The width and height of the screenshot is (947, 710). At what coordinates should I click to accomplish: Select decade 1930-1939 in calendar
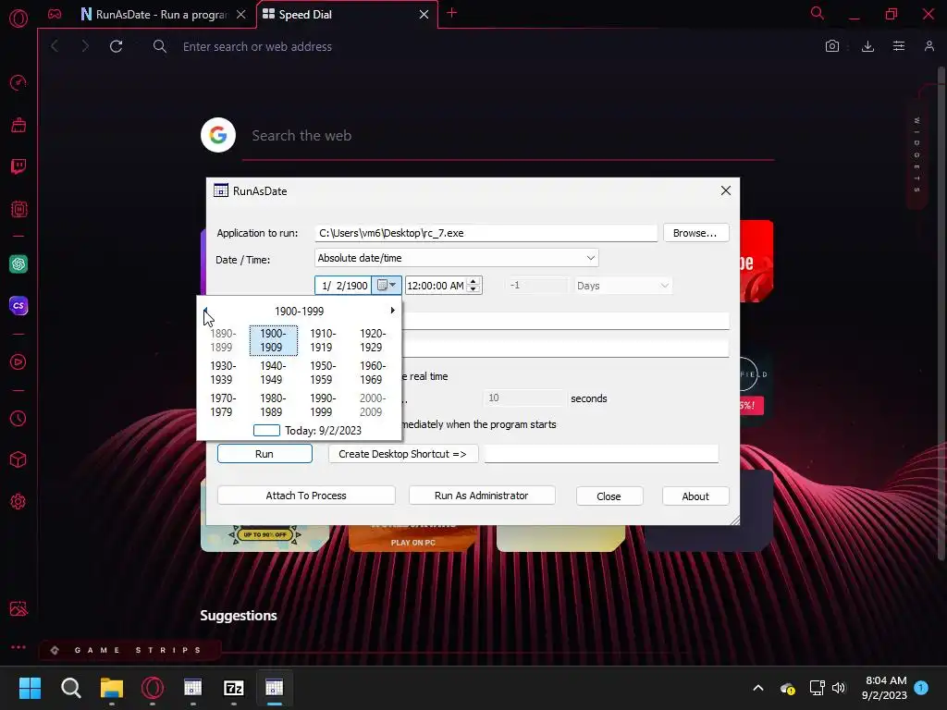coord(223,373)
